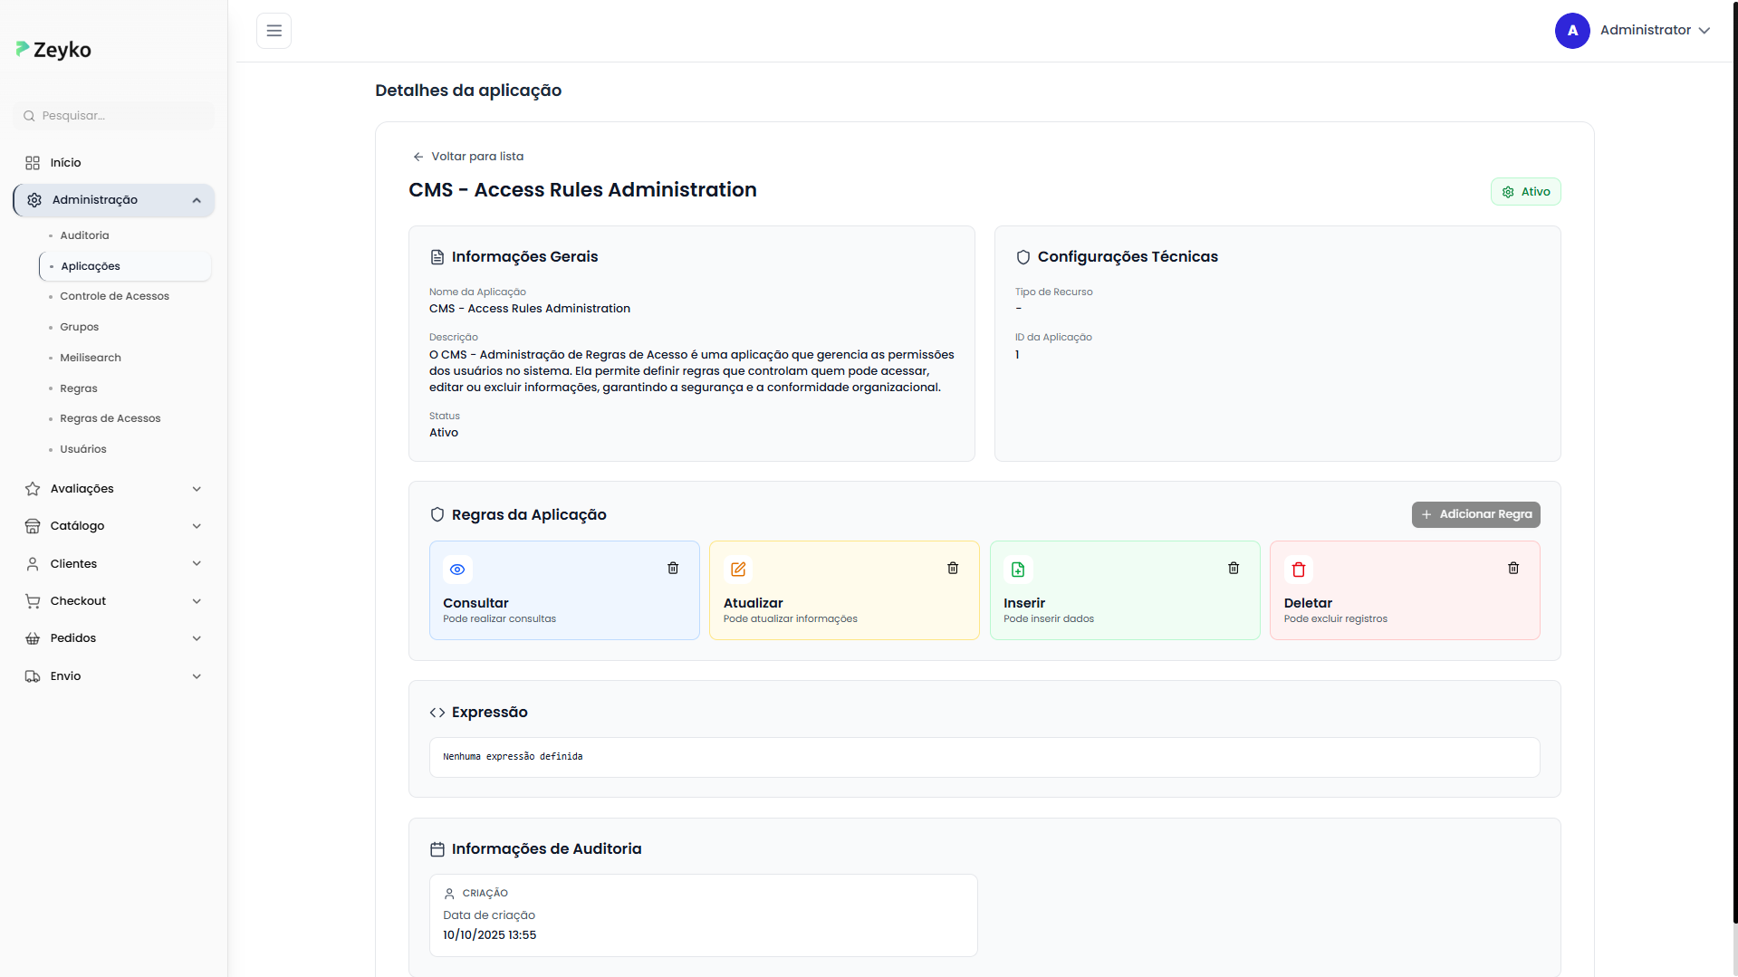
Task: Remove the Inserir rule with trash icon
Action: 1234,568
